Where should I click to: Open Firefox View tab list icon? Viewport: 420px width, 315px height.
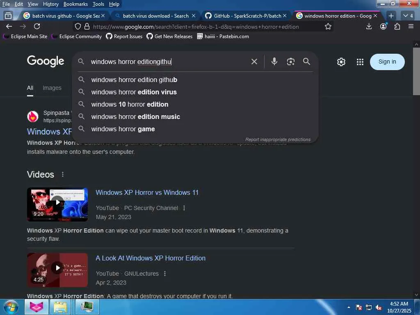click(8, 16)
